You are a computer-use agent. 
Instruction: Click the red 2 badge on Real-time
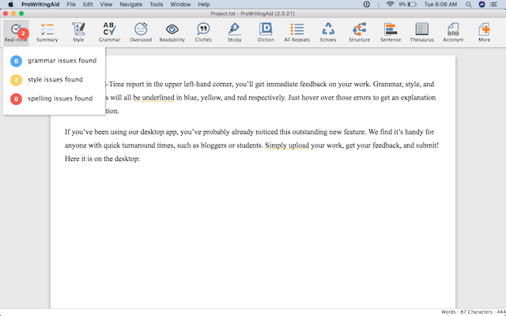(23, 33)
